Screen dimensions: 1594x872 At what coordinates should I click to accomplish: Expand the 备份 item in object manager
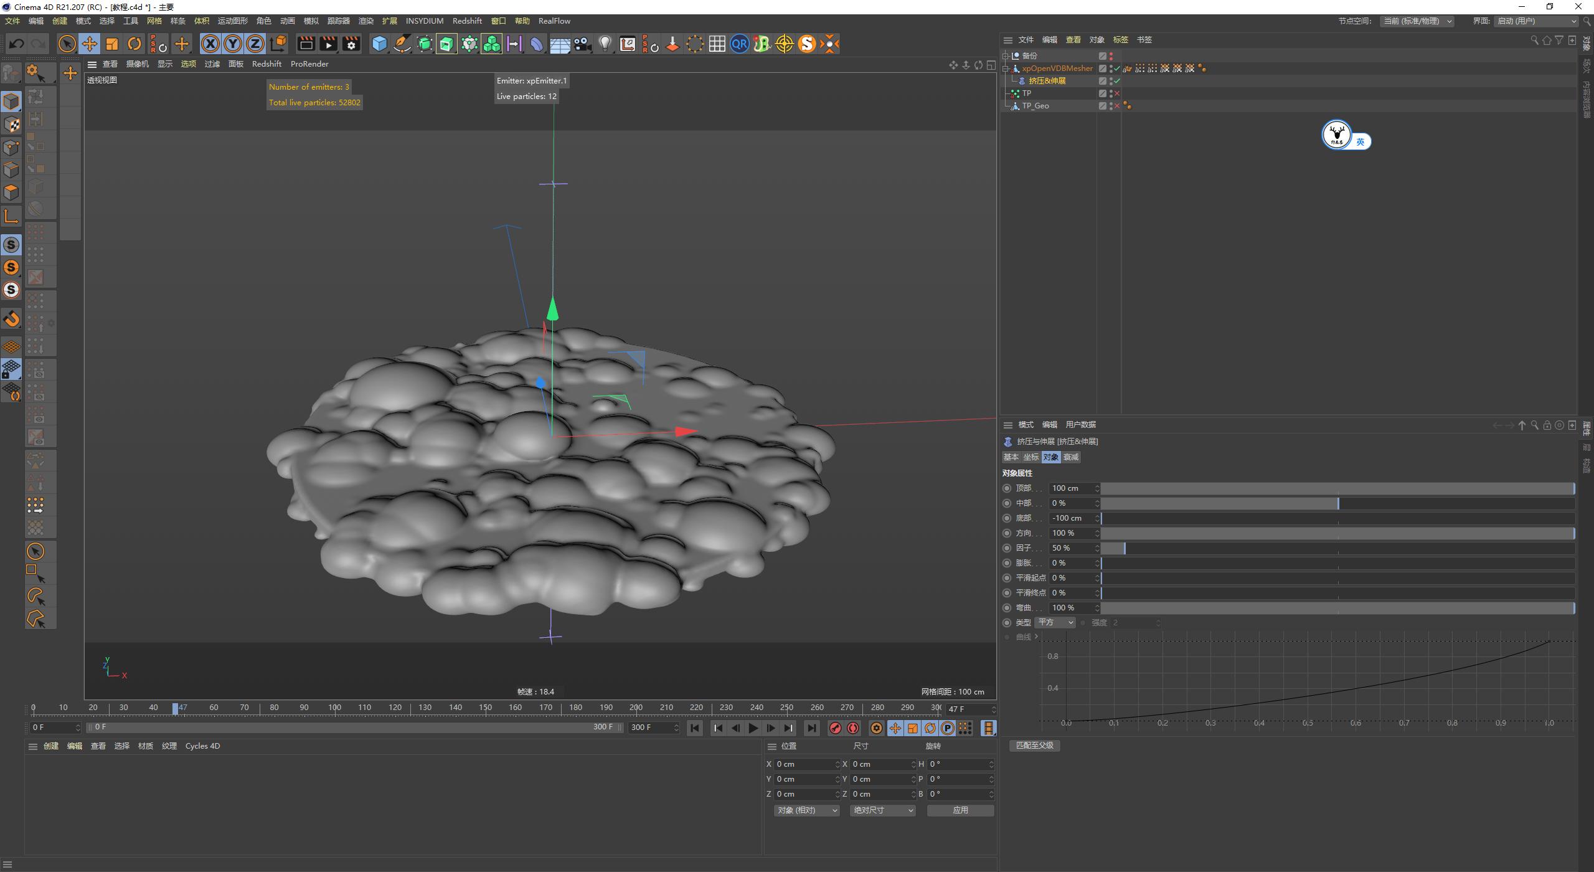[1007, 55]
